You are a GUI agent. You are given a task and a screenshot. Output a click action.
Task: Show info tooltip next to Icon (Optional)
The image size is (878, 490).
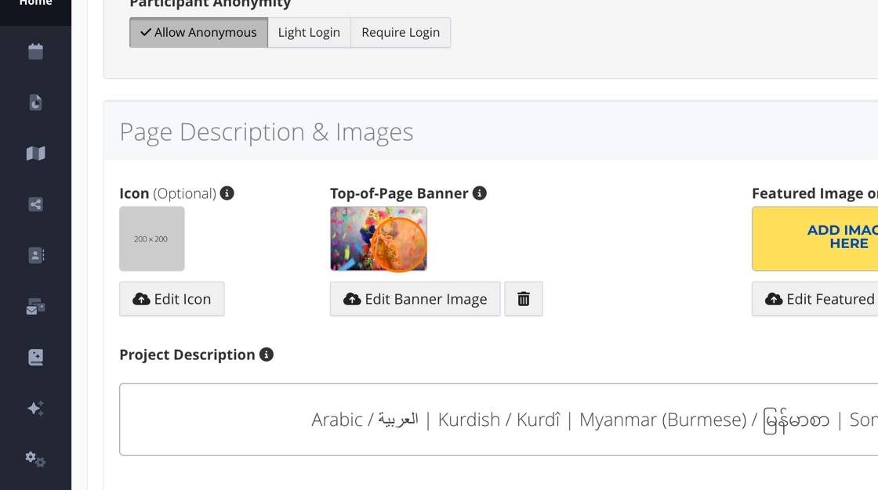tap(227, 193)
